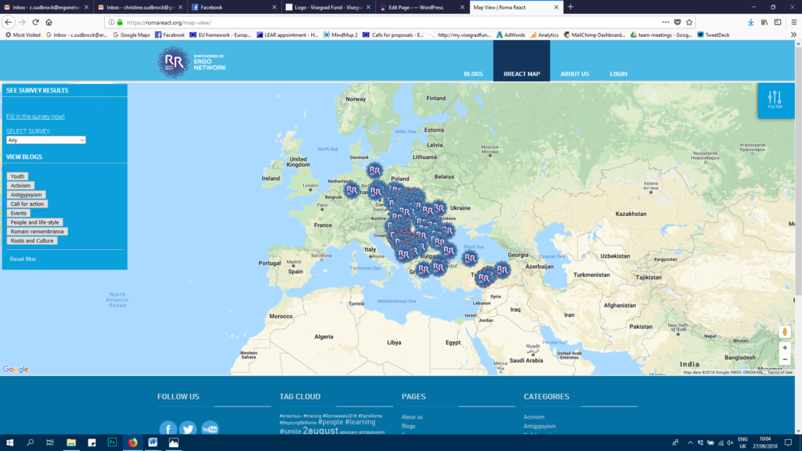Click the Firefox home button
Viewport: 802px width, 451px height.
(49, 22)
